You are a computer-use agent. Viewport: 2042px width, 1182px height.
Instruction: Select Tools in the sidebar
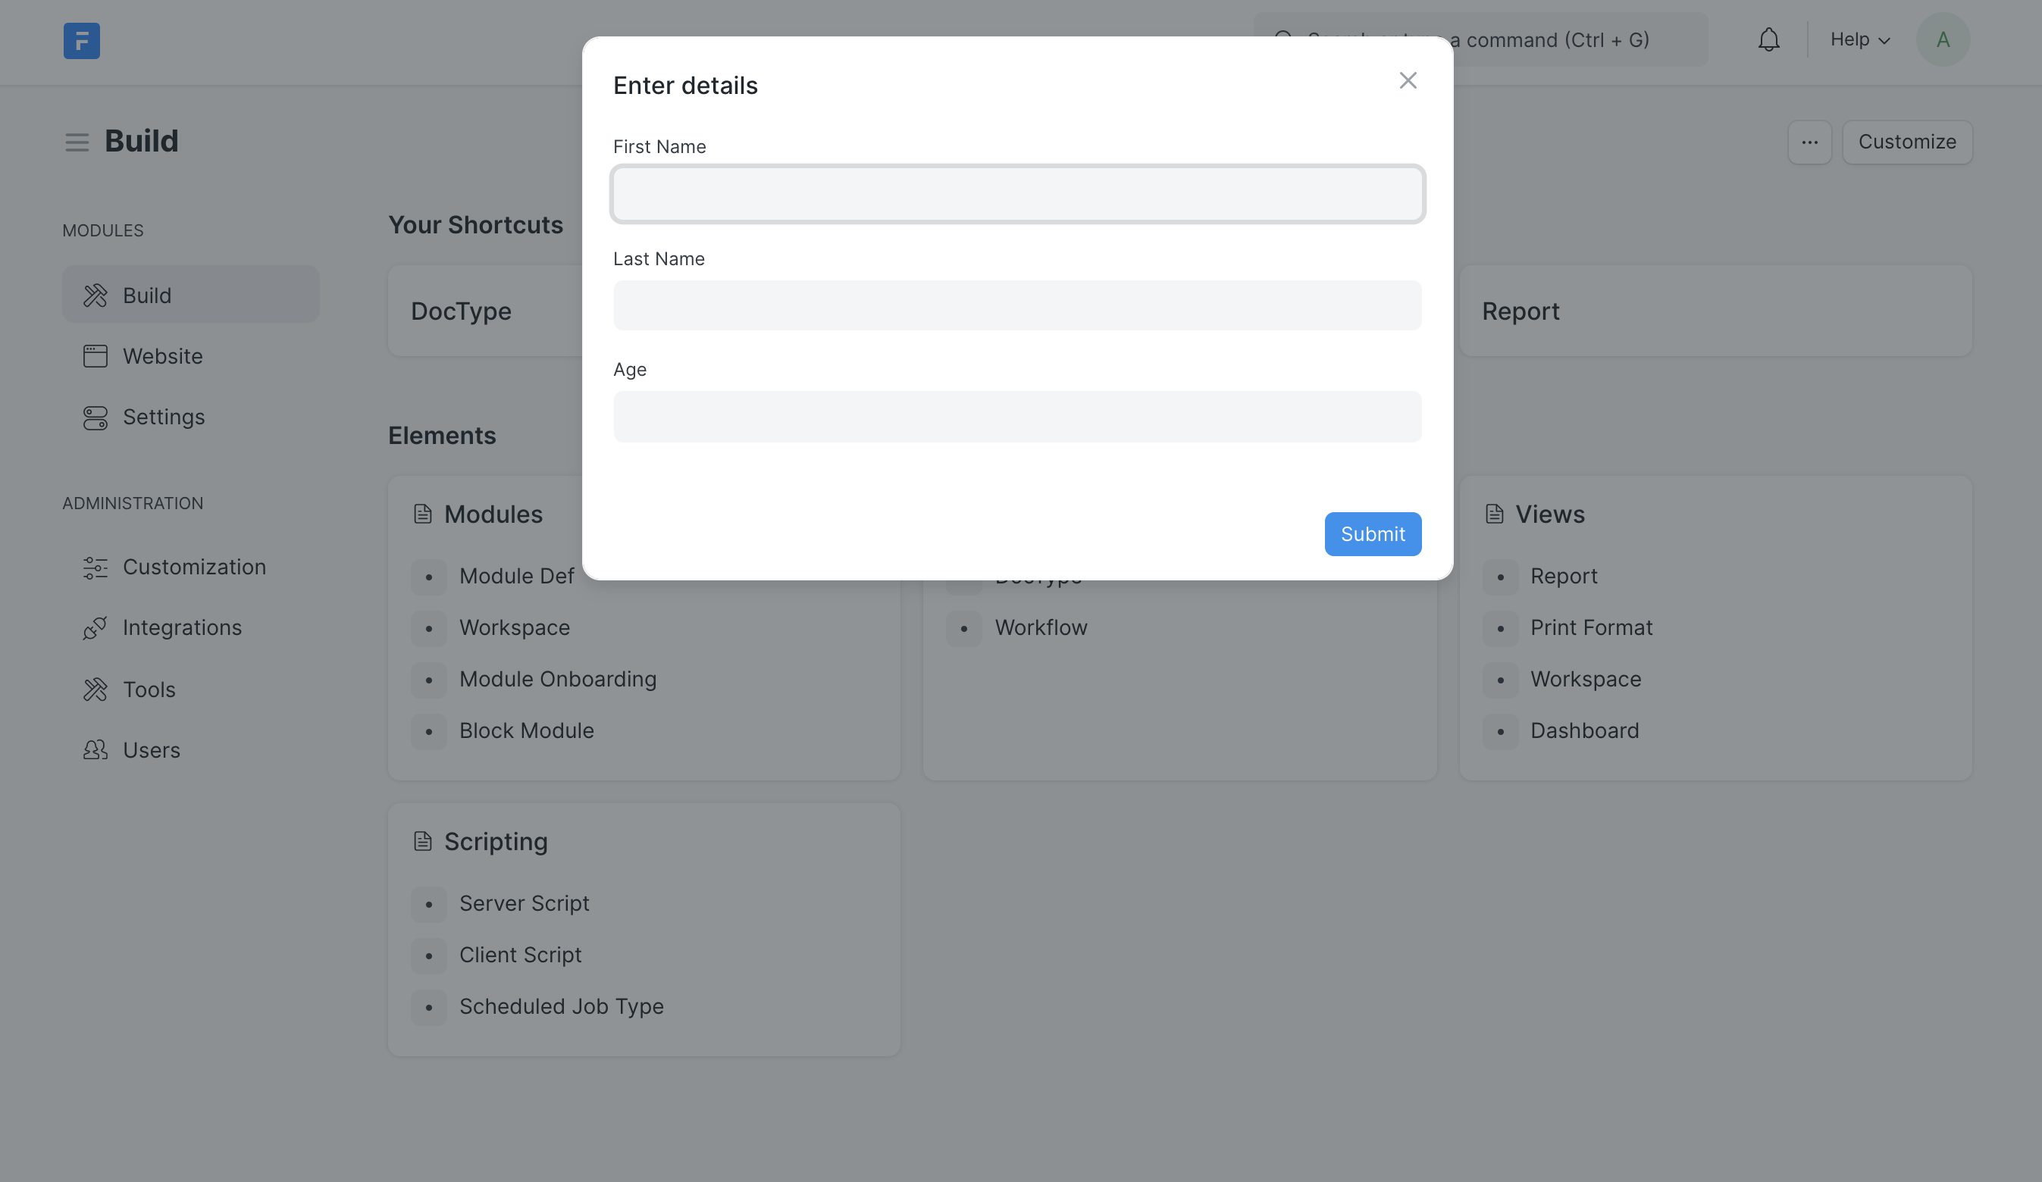coord(149,689)
